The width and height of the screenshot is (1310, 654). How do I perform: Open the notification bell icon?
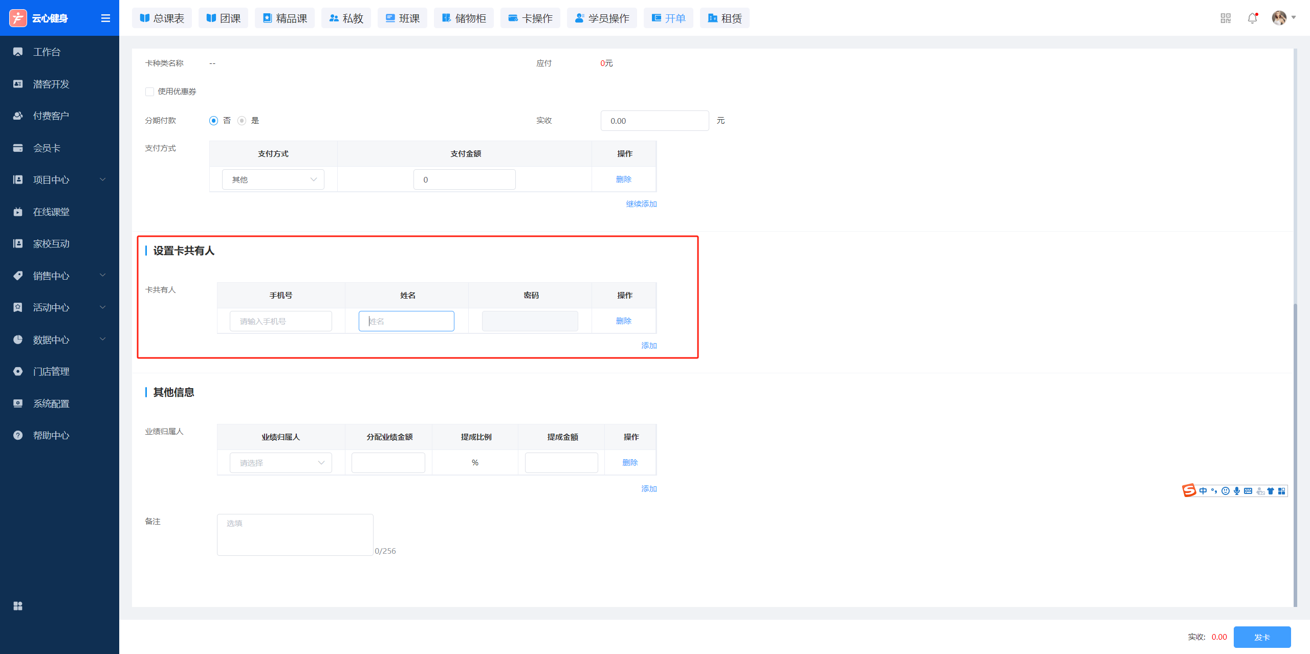click(1252, 18)
